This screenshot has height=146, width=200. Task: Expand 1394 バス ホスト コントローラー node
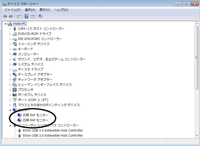coord(10,29)
